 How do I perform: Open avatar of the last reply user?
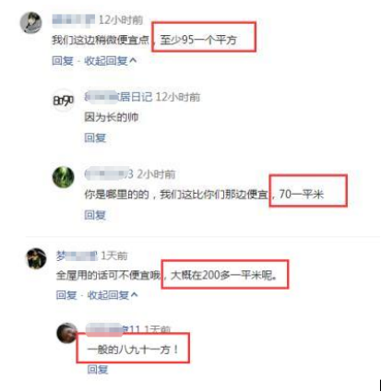tap(66, 333)
